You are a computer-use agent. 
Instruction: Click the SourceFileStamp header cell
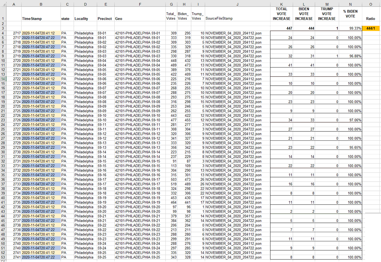click(237, 14)
